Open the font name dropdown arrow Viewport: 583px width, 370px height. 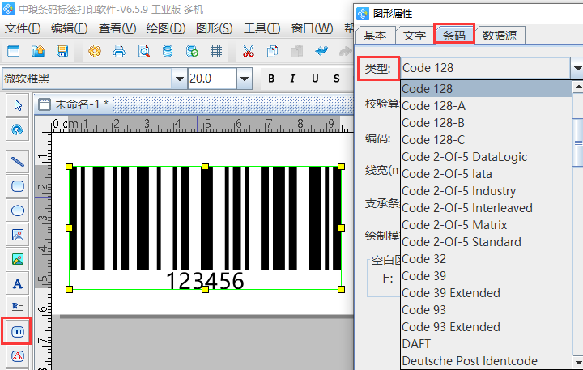pyautogui.click(x=179, y=79)
